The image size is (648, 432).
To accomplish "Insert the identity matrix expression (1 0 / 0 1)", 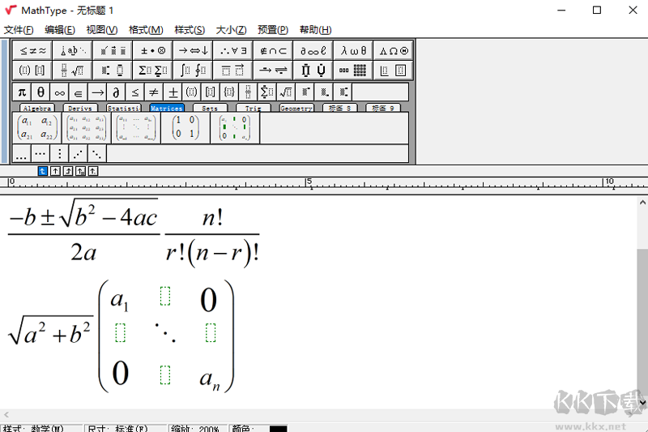I will click(185, 128).
